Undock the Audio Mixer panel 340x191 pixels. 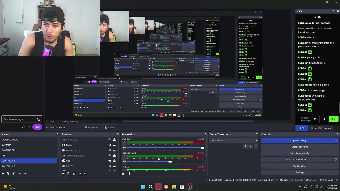click(205, 134)
